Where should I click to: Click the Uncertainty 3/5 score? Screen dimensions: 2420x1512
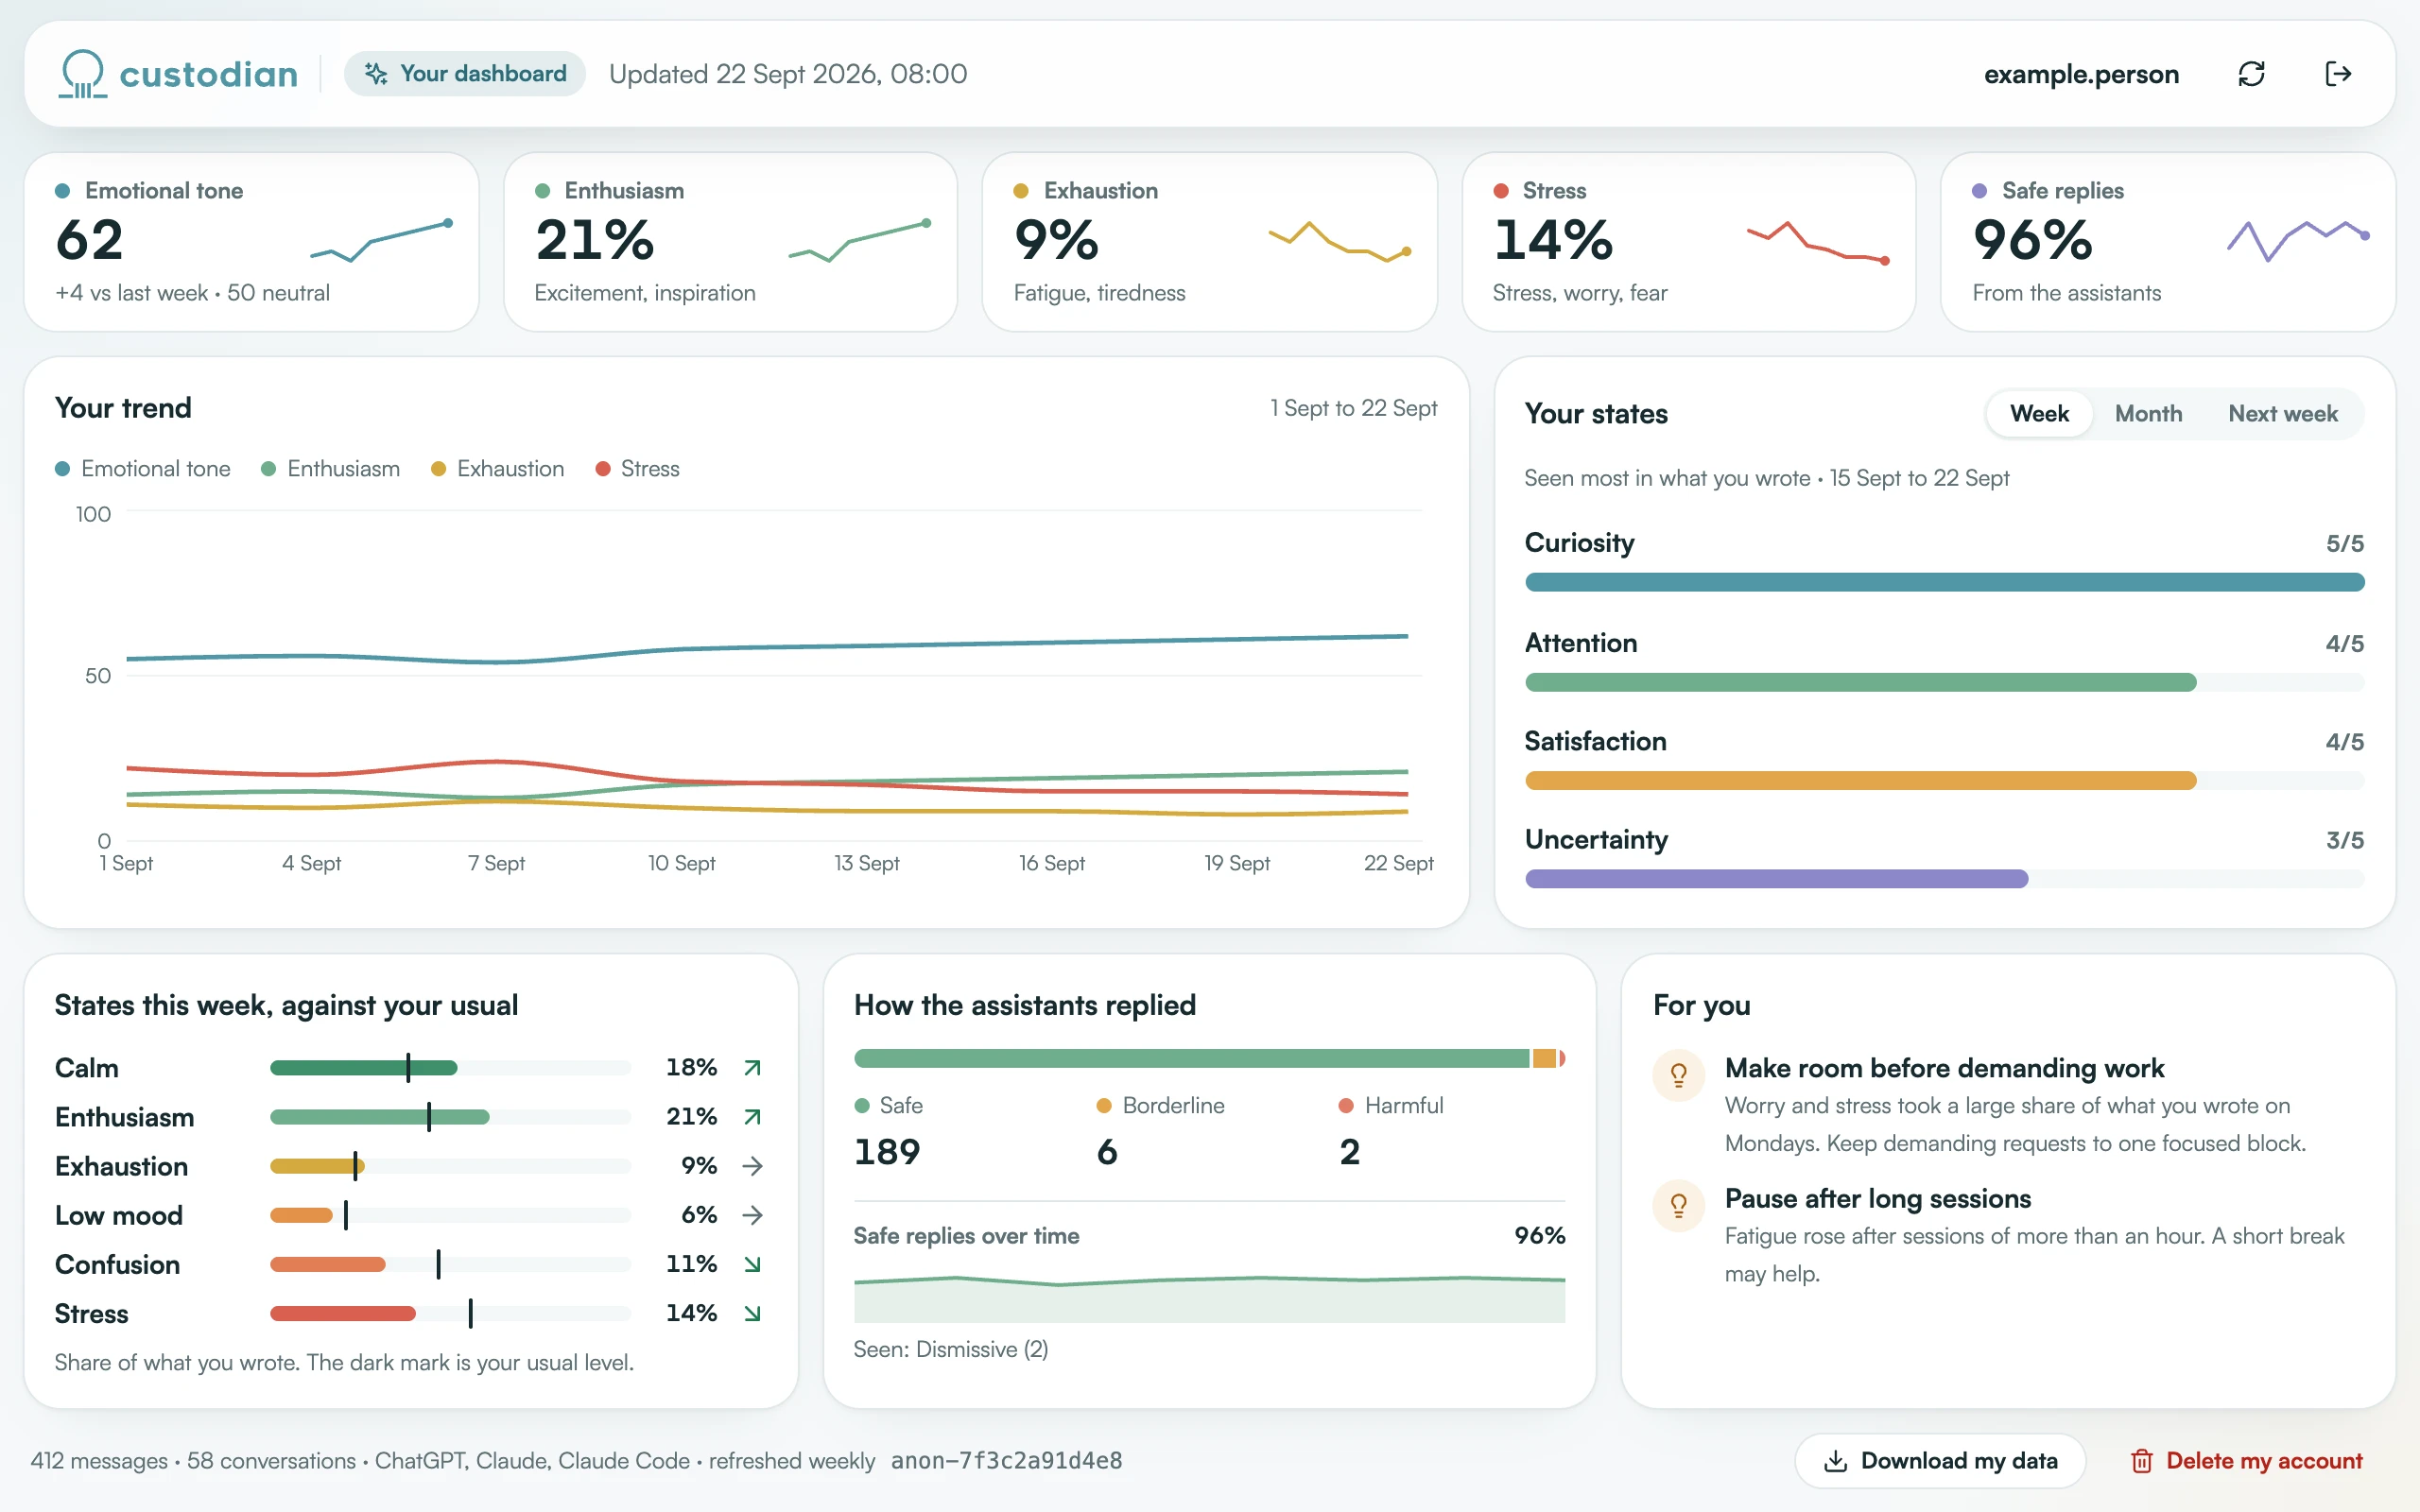(2345, 840)
